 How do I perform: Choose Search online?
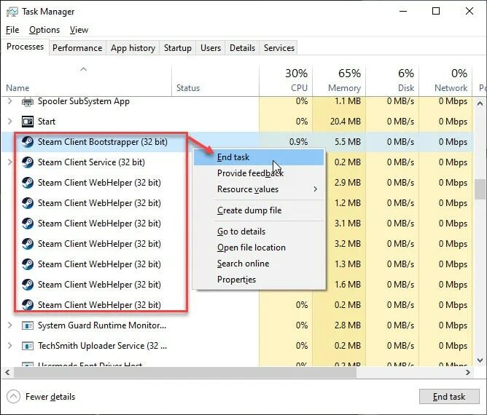[259, 264]
